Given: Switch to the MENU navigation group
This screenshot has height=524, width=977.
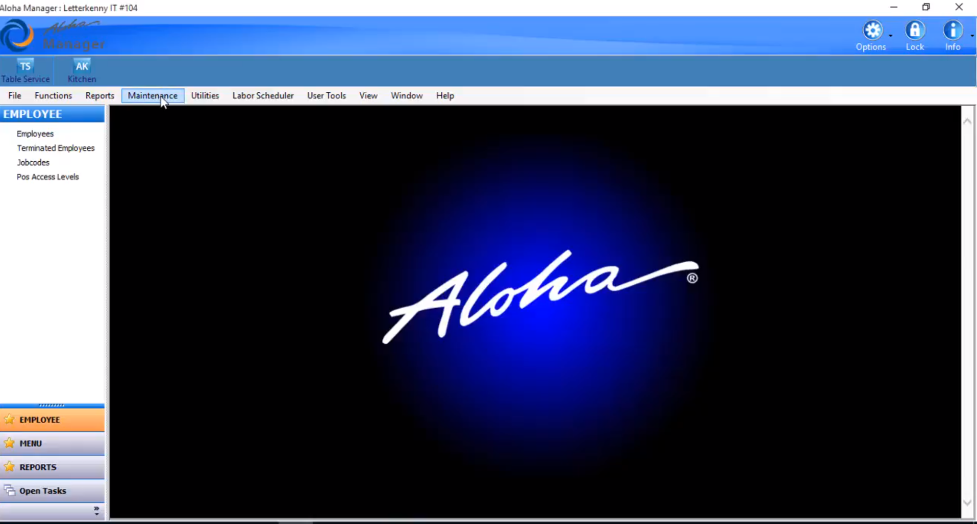Looking at the screenshot, I should pos(52,443).
